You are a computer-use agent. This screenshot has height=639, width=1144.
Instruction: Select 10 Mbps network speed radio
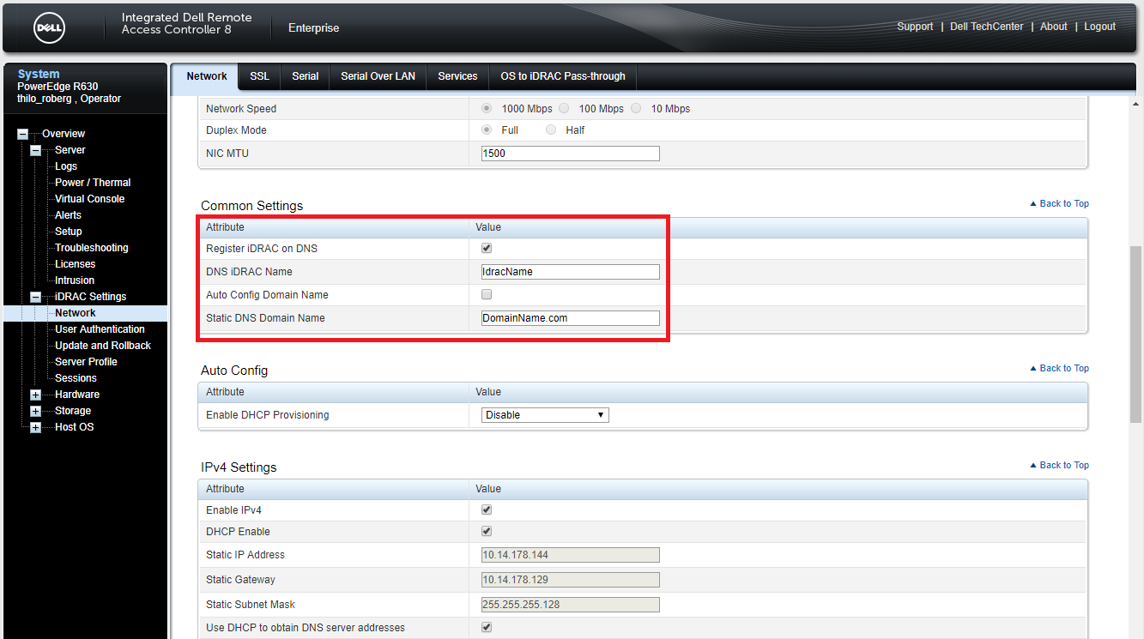coord(636,109)
